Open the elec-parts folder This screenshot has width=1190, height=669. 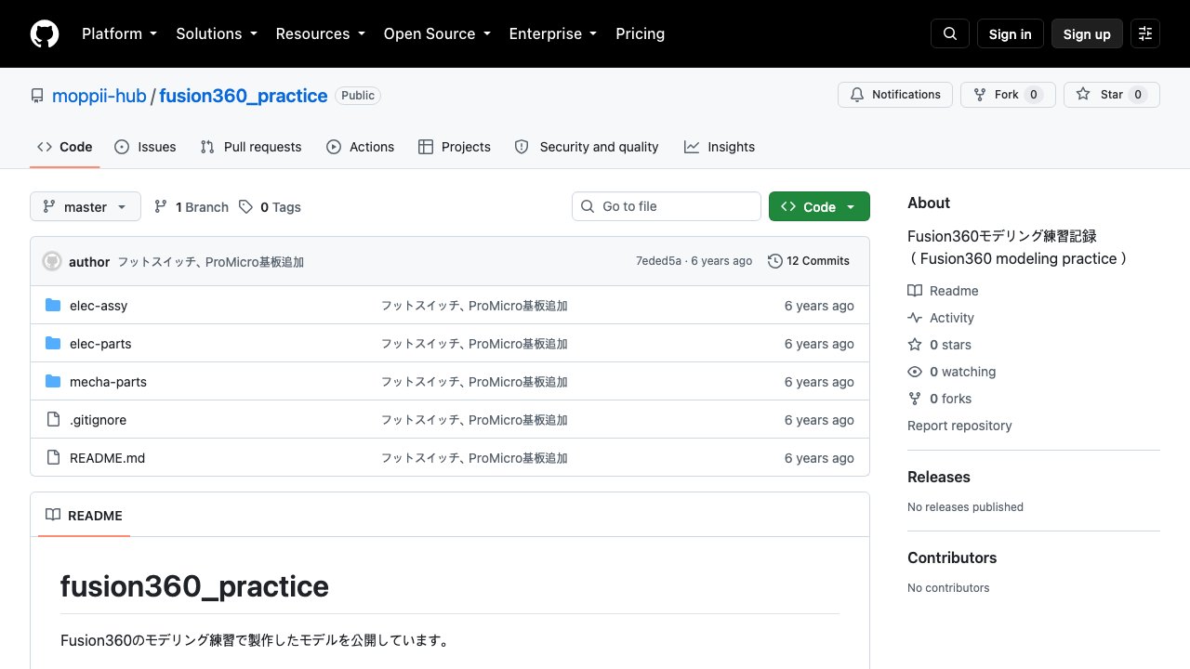click(100, 344)
